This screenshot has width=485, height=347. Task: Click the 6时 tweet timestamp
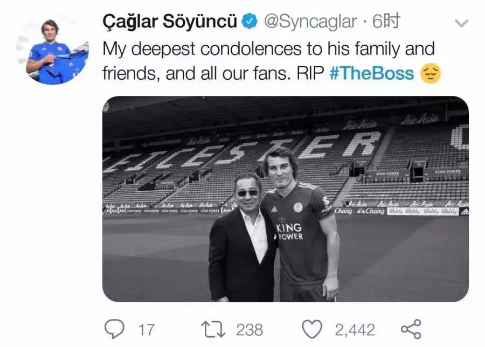(387, 22)
